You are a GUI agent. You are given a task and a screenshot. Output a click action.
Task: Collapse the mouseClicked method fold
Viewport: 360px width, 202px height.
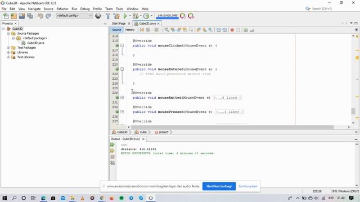pyautogui.click(x=122, y=45)
